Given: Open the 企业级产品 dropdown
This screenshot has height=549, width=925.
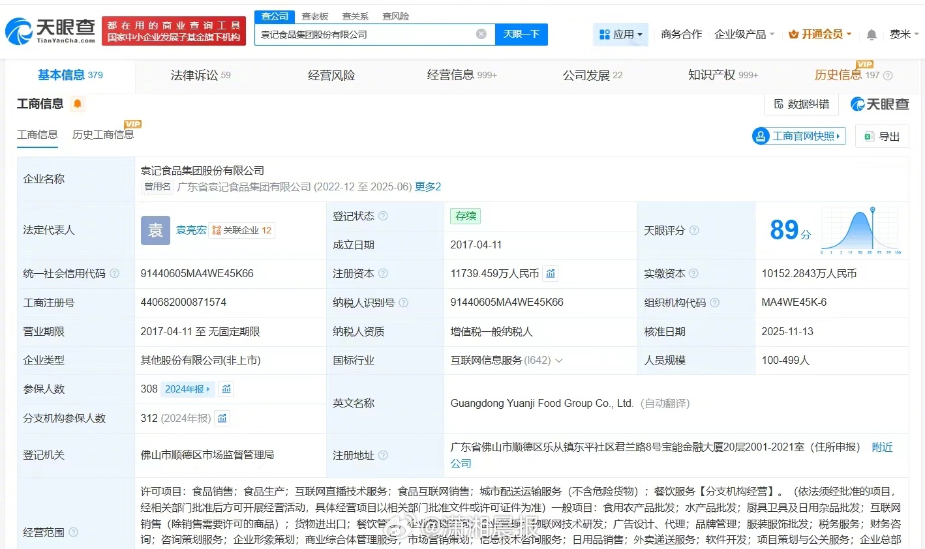Looking at the screenshot, I should pyautogui.click(x=744, y=35).
